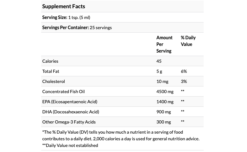Viewport: 247px width, 152px height.
Task: Click the Daily Value not established footnote
Action: click(70, 145)
